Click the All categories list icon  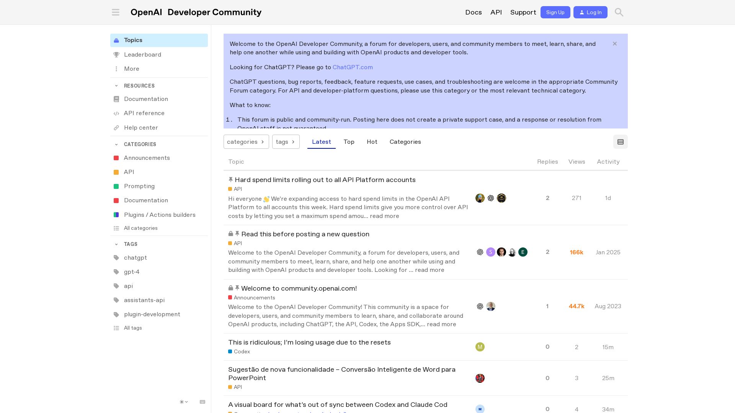(116, 228)
